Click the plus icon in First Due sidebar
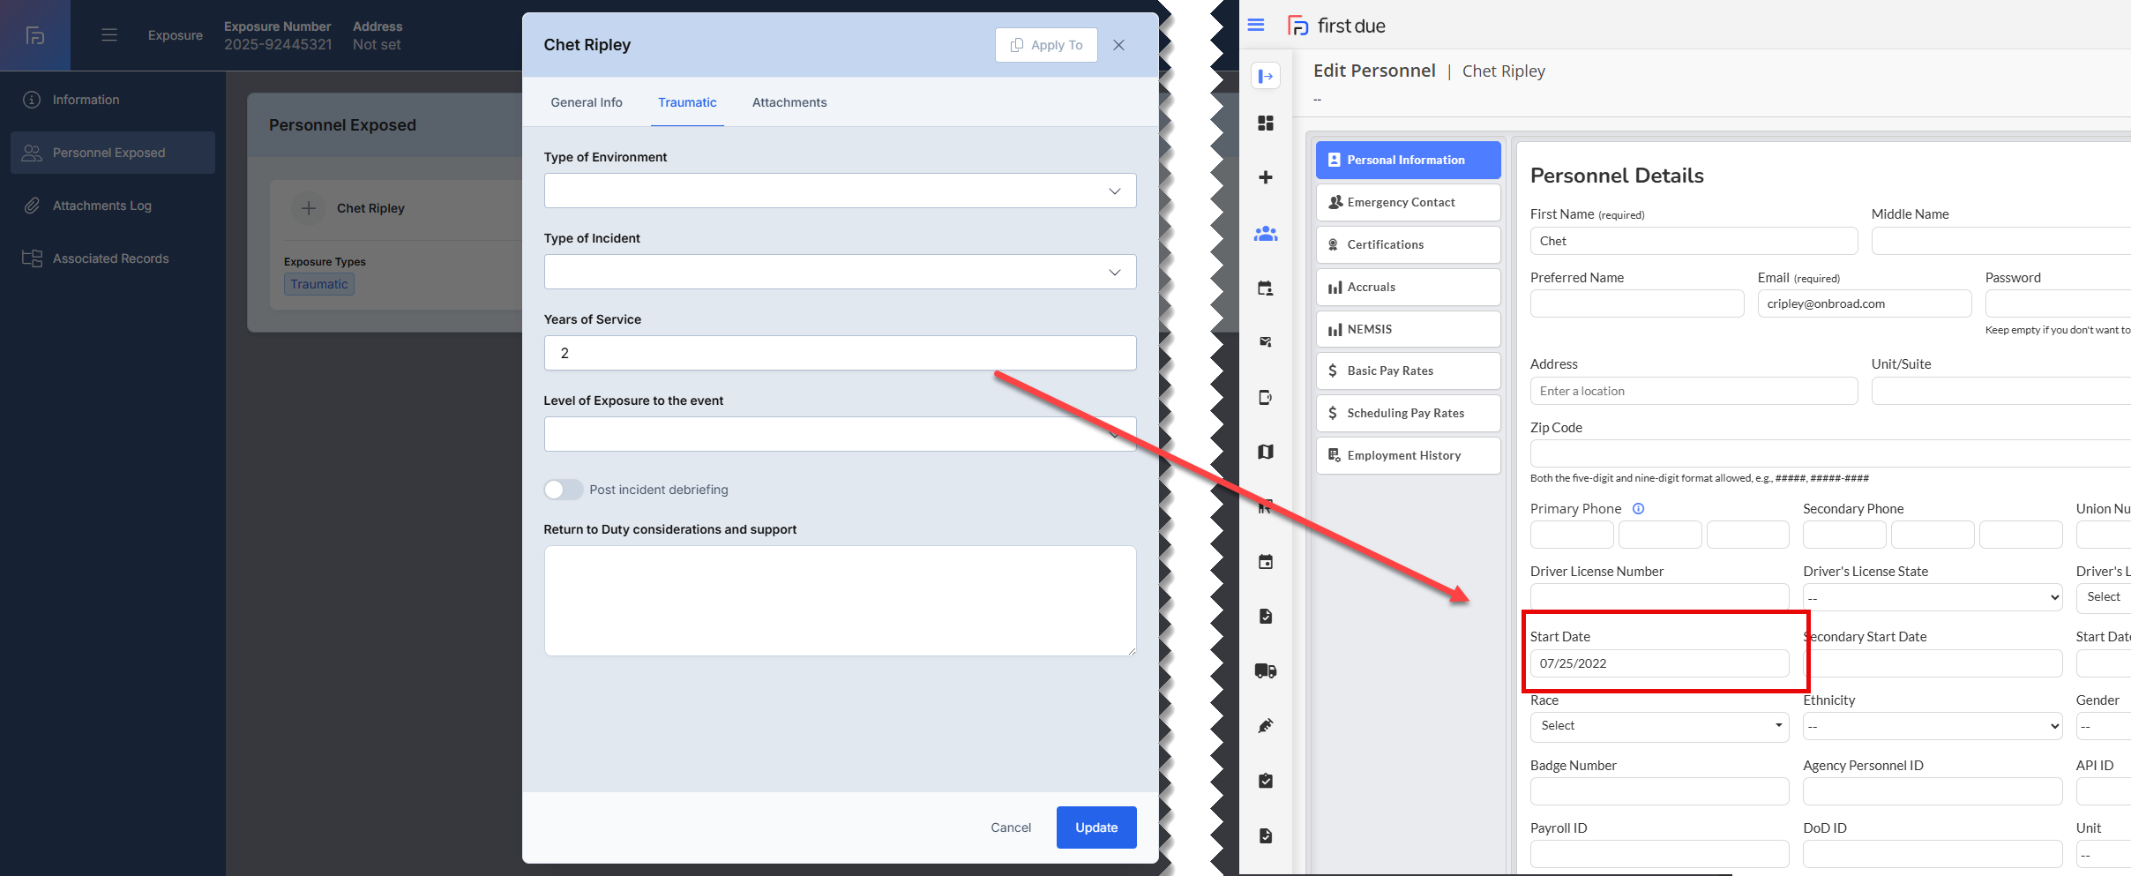Viewport: 2131px width, 876px height. click(x=1266, y=177)
